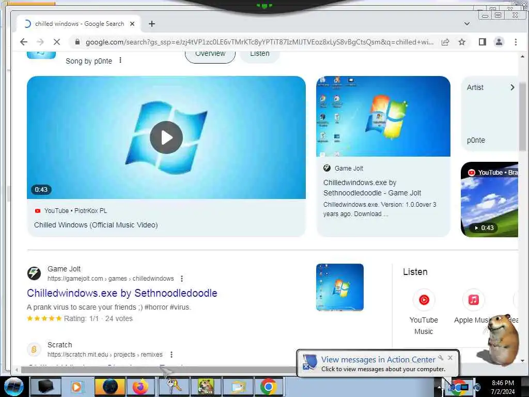This screenshot has width=529, height=397.
Task: Open options next to Song by p0nte
Action: click(120, 60)
